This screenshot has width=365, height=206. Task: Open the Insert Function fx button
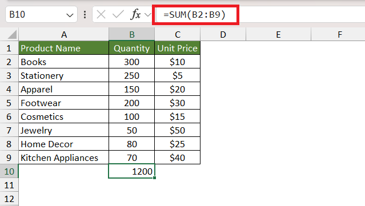(x=135, y=15)
